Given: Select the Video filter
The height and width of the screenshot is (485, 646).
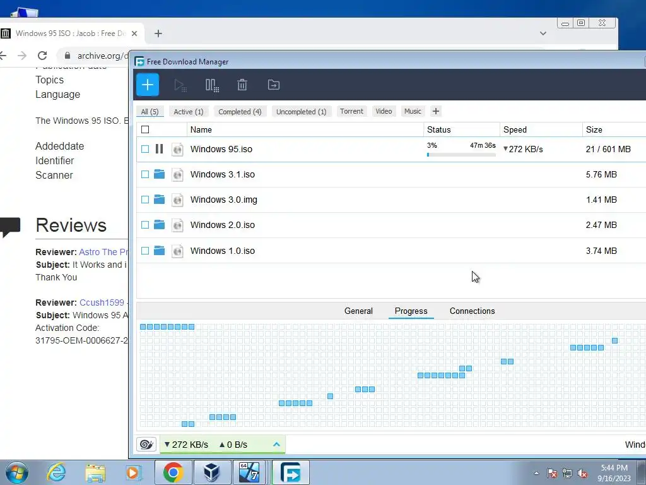Looking at the screenshot, I should (x=384, y=111).
